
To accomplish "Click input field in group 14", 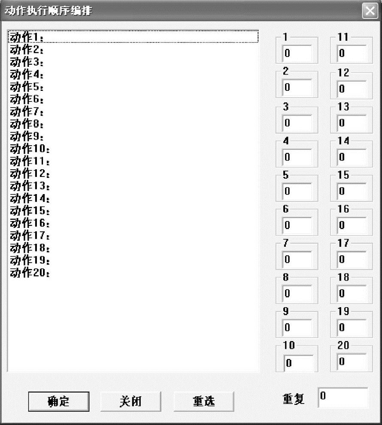I will (352, 157).
